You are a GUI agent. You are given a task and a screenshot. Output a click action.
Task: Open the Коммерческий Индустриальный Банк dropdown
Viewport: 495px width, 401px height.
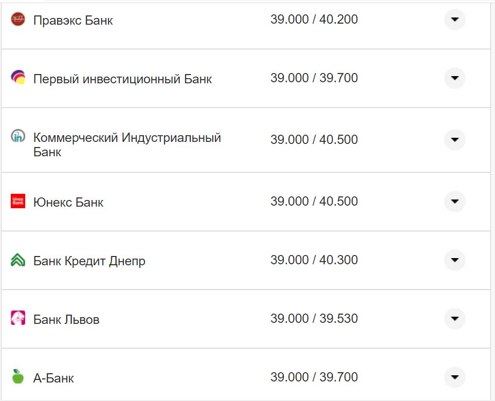tap(454, 139)
